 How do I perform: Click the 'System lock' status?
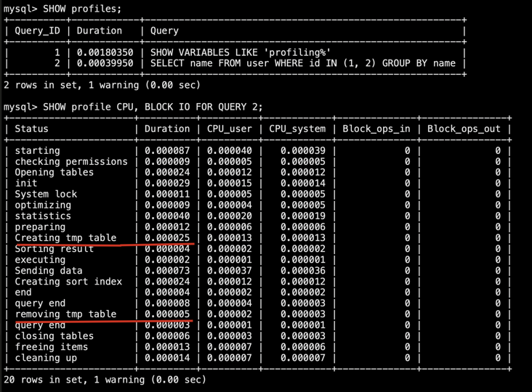tap(46, 194)
